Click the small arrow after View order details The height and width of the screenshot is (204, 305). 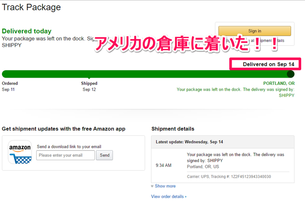pos(186,196)
